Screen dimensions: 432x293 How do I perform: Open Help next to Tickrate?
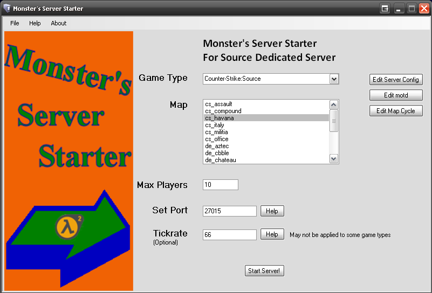click(272, 234)
